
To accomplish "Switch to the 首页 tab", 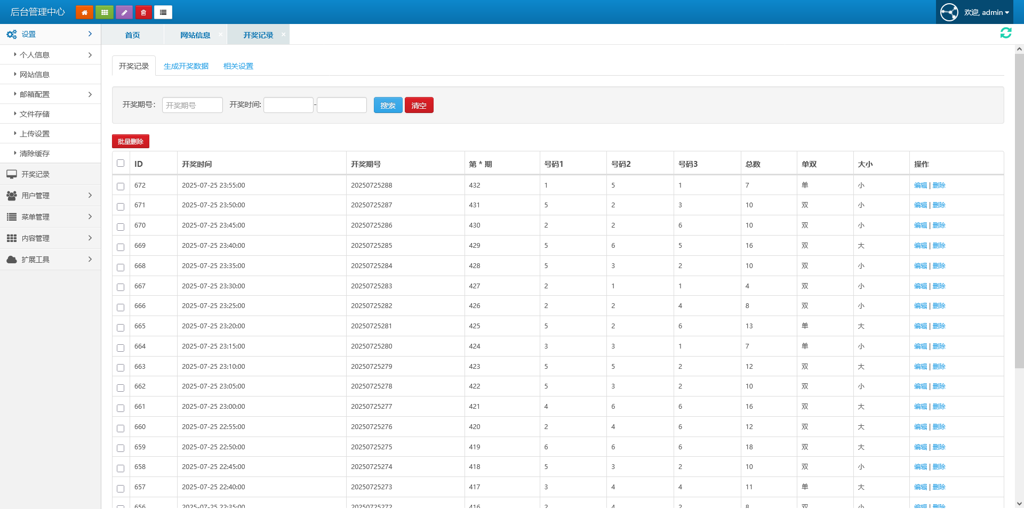I will pyautogui.click(x=132, y=35).
